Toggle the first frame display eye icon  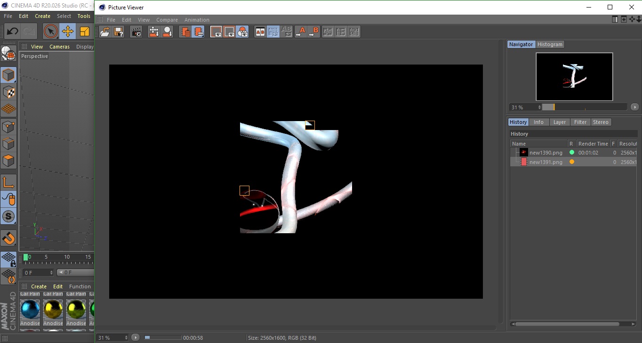(x=216, y=32)
